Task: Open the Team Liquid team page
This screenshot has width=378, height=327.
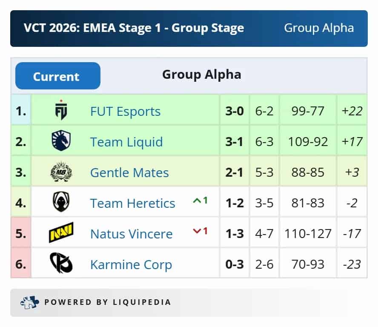Action: pyautogui.click(x=126, y=141)
